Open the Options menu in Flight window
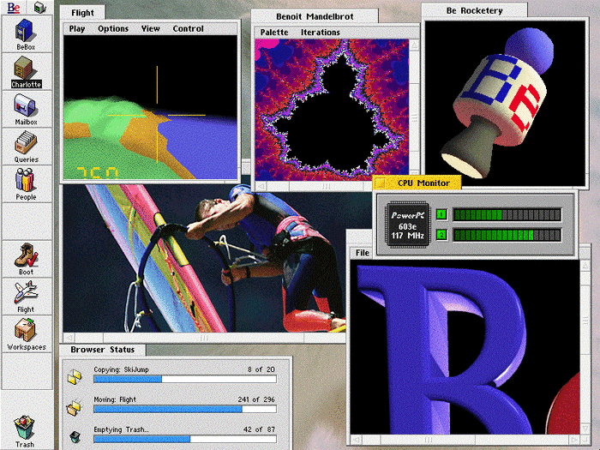600x450 pixels. [112, 29]
